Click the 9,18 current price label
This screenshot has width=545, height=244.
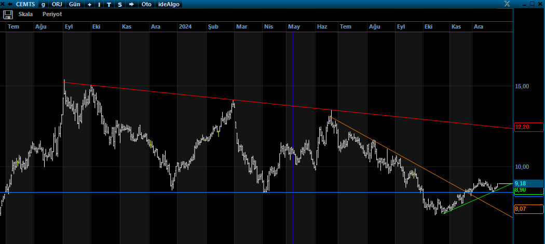tap(528, 183)
